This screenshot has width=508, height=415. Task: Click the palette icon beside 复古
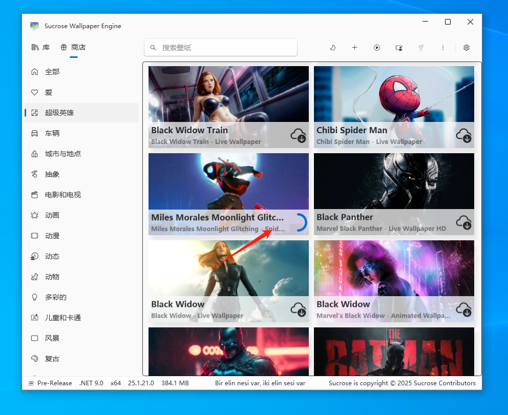click(x=35, y=359)
